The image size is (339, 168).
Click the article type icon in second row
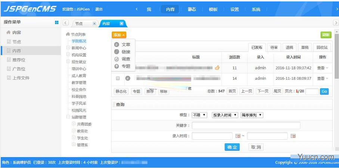click(128, 78)
